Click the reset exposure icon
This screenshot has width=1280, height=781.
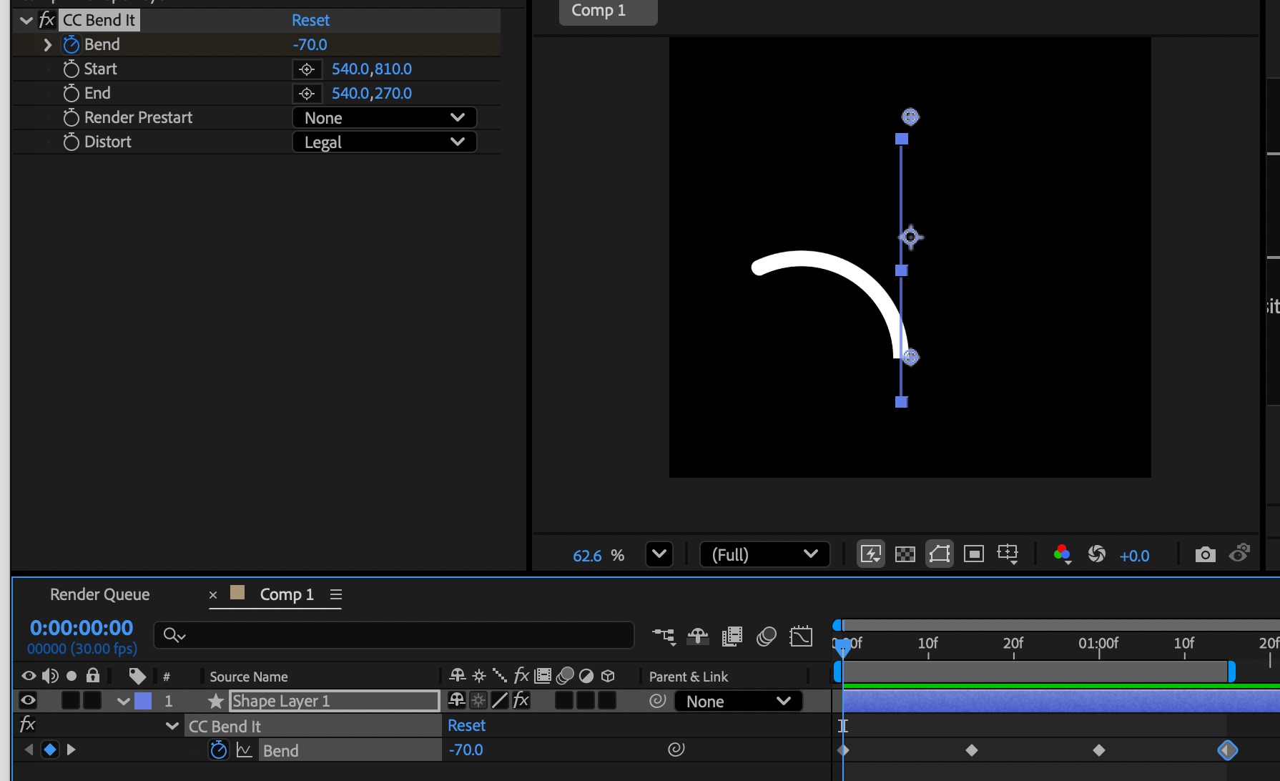pos(1096,554)
